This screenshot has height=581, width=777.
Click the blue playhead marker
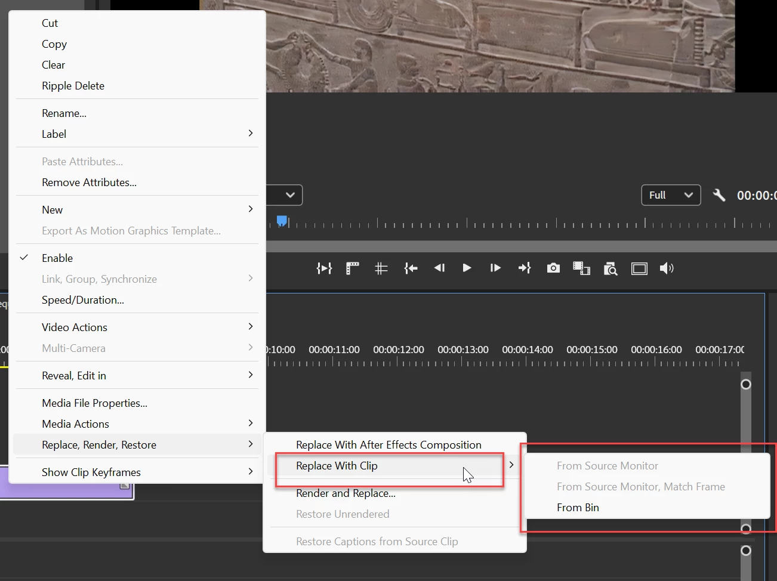(282, 221)
